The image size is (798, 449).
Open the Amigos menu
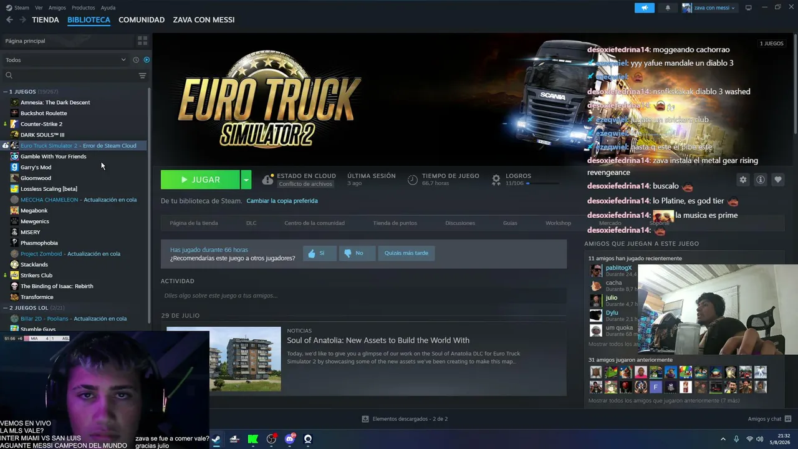click(57, 7)
